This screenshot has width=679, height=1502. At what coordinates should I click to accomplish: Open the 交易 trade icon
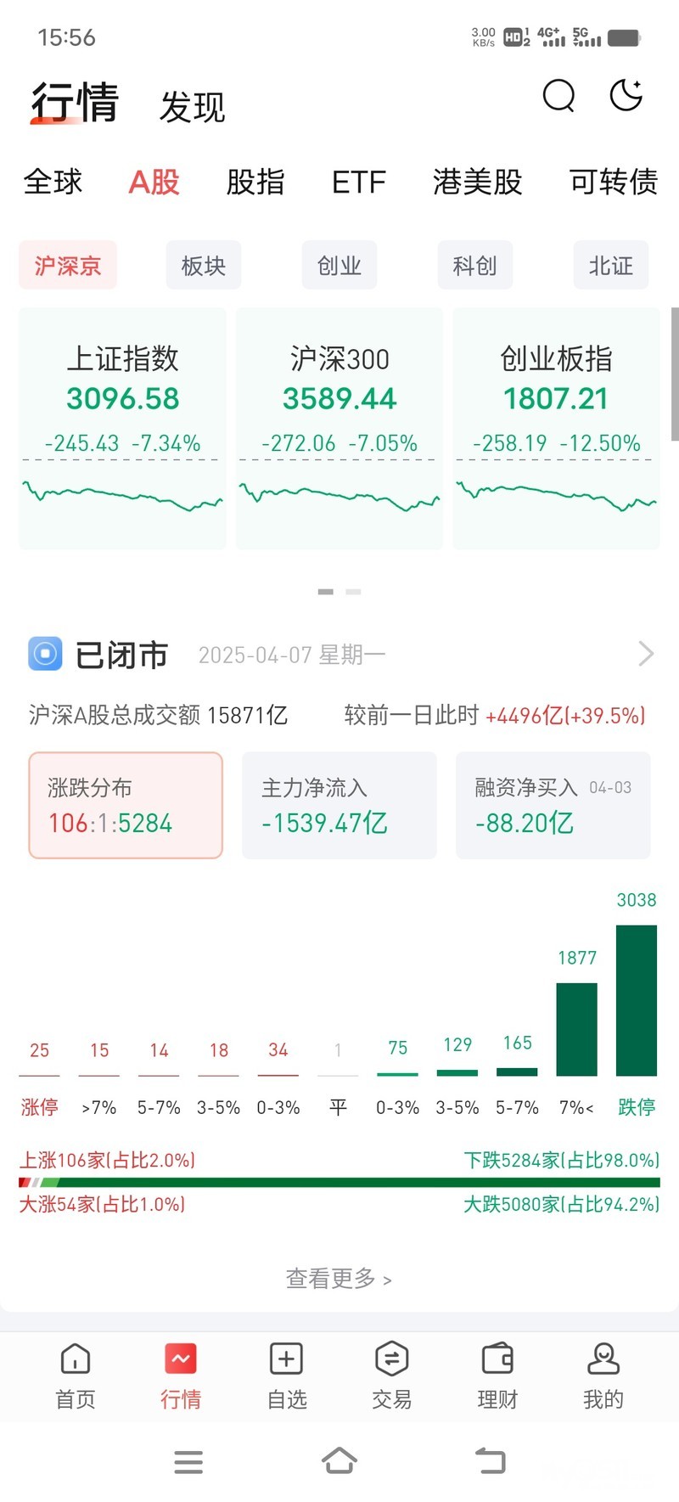coord(391,1359)
